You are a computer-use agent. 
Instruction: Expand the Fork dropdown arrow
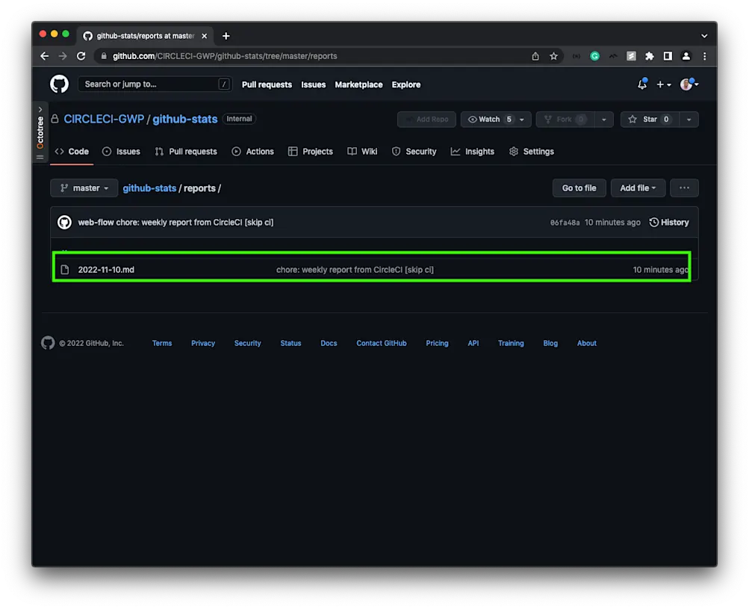604,119
